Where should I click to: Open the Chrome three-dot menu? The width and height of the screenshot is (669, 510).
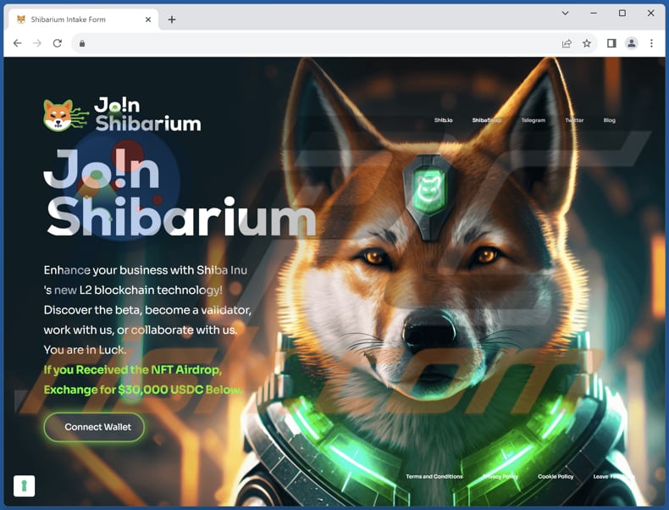651,43
